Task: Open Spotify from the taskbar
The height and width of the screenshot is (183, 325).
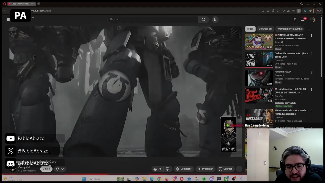Action: [x=204, y=179]
